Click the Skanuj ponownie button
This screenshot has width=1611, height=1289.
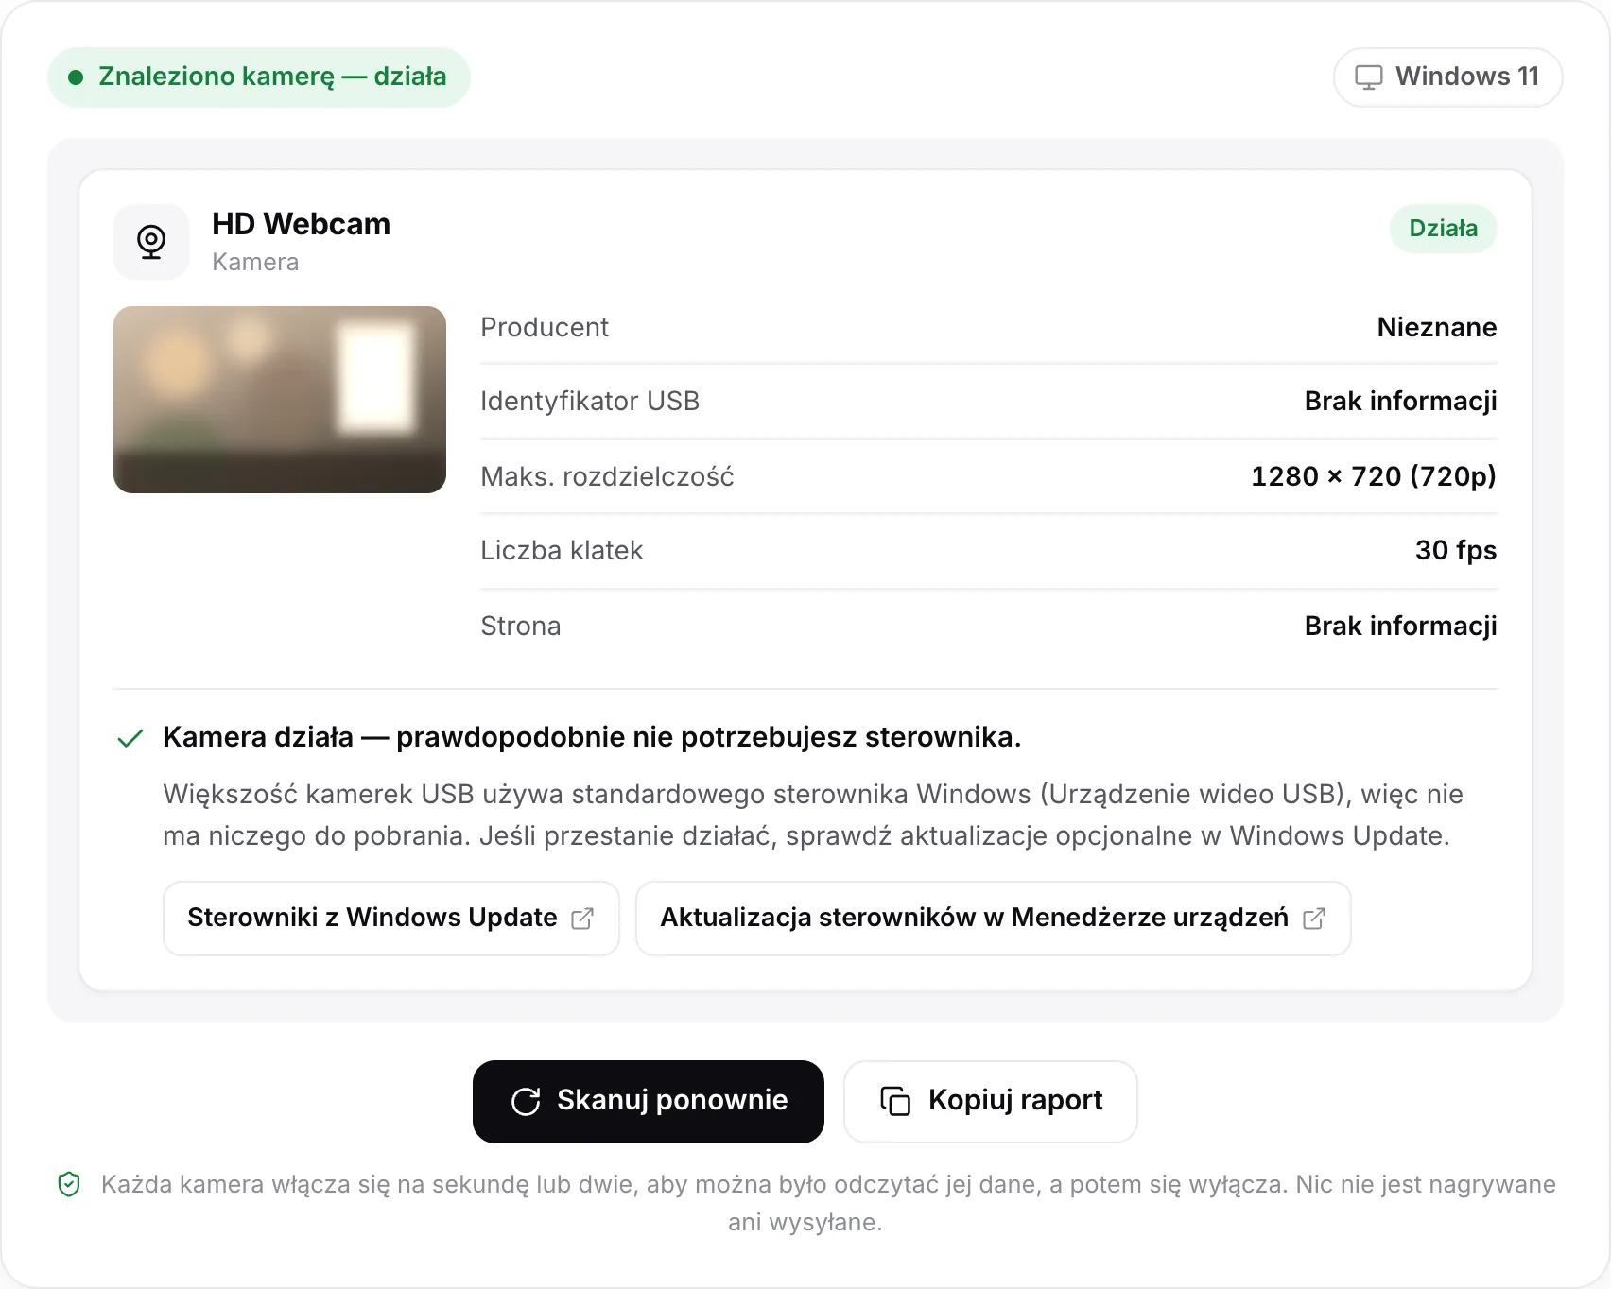tap(649, 1102)
